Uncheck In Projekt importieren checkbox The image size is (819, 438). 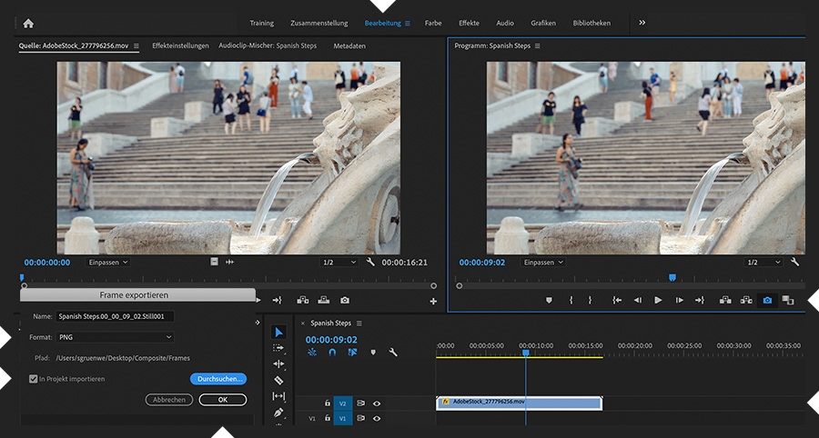pos(34,379)
